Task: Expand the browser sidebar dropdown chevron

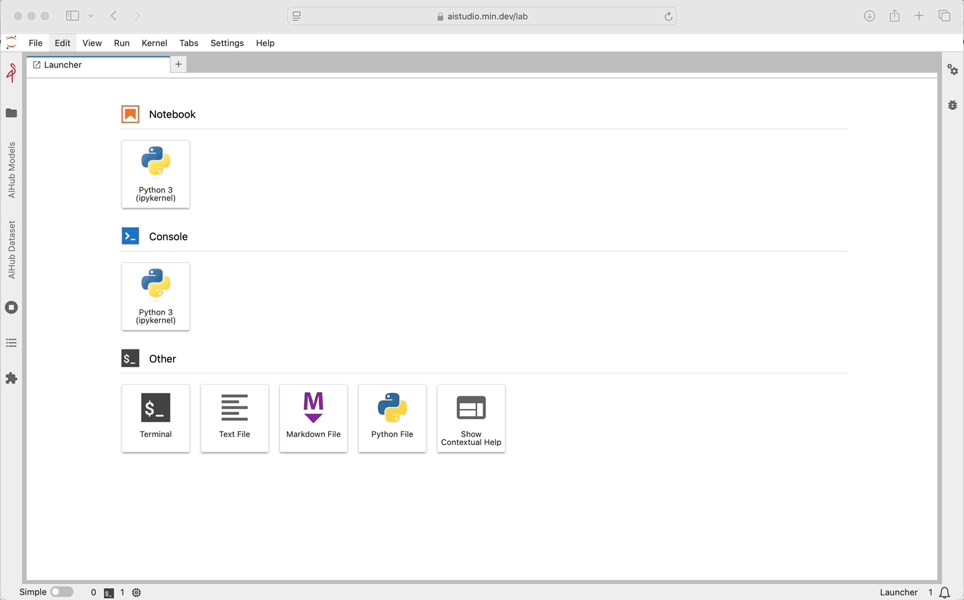Action: [x=91, y=16]
